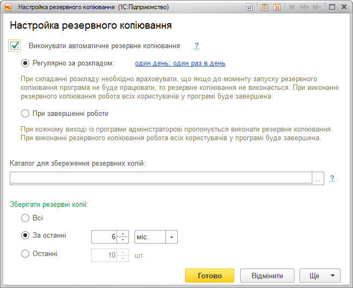
Task: Open the Ще menu dropdown
Action: 320,276
